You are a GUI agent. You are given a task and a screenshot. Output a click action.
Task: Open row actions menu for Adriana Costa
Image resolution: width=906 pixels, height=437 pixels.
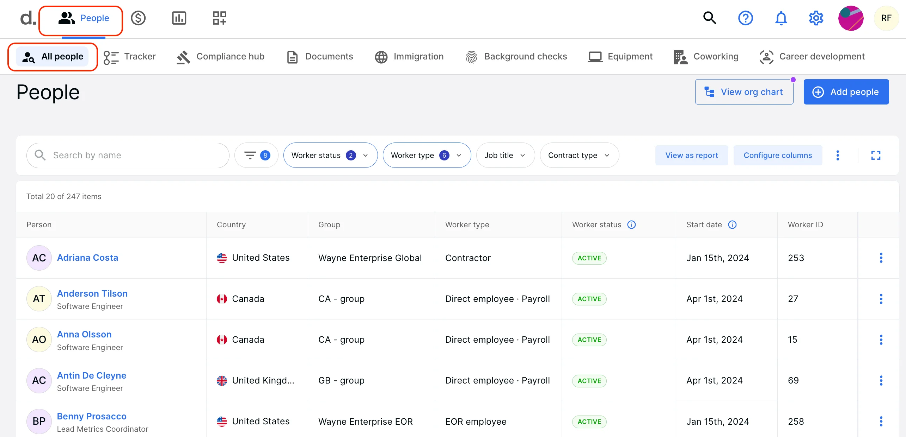[x=881, y=258]
